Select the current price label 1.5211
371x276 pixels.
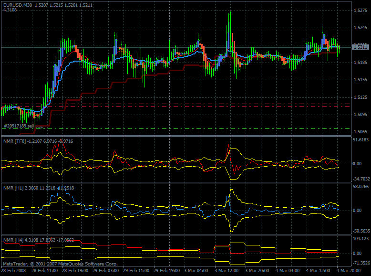[x=361, y=47]
